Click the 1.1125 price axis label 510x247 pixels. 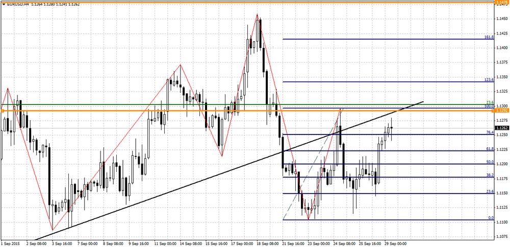pos(501,207)
